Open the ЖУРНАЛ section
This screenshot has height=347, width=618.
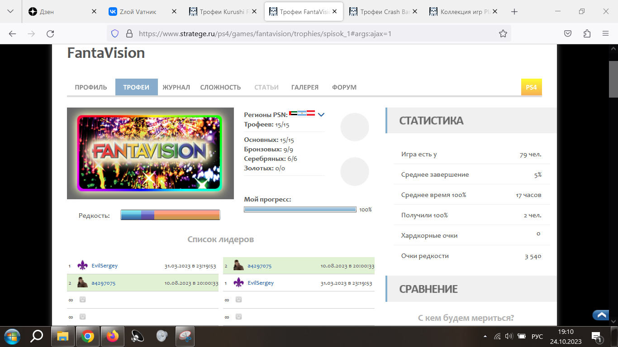click(176, 87)
